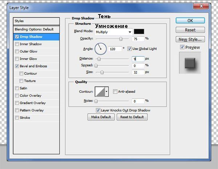Enable the Gradient Overlay checkbox

17,103
